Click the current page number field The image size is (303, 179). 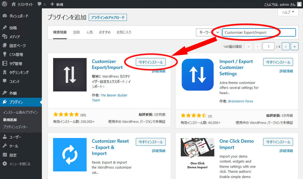point(268,46)
